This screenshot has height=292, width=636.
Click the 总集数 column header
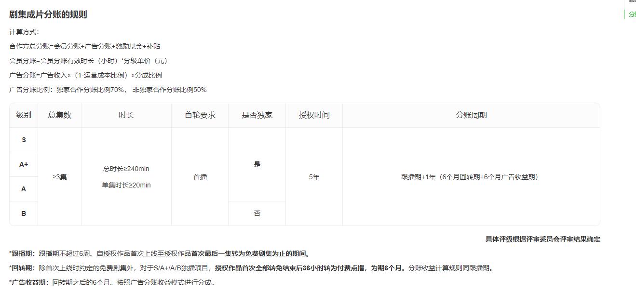[x=59, y=115]
